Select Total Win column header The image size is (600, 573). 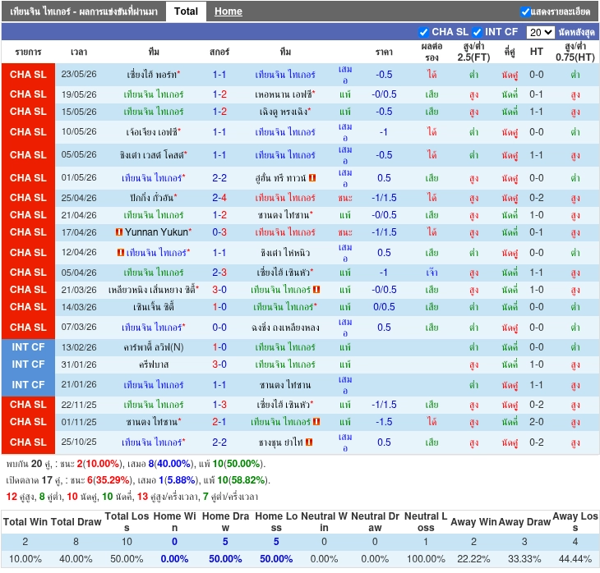(25, 522)
